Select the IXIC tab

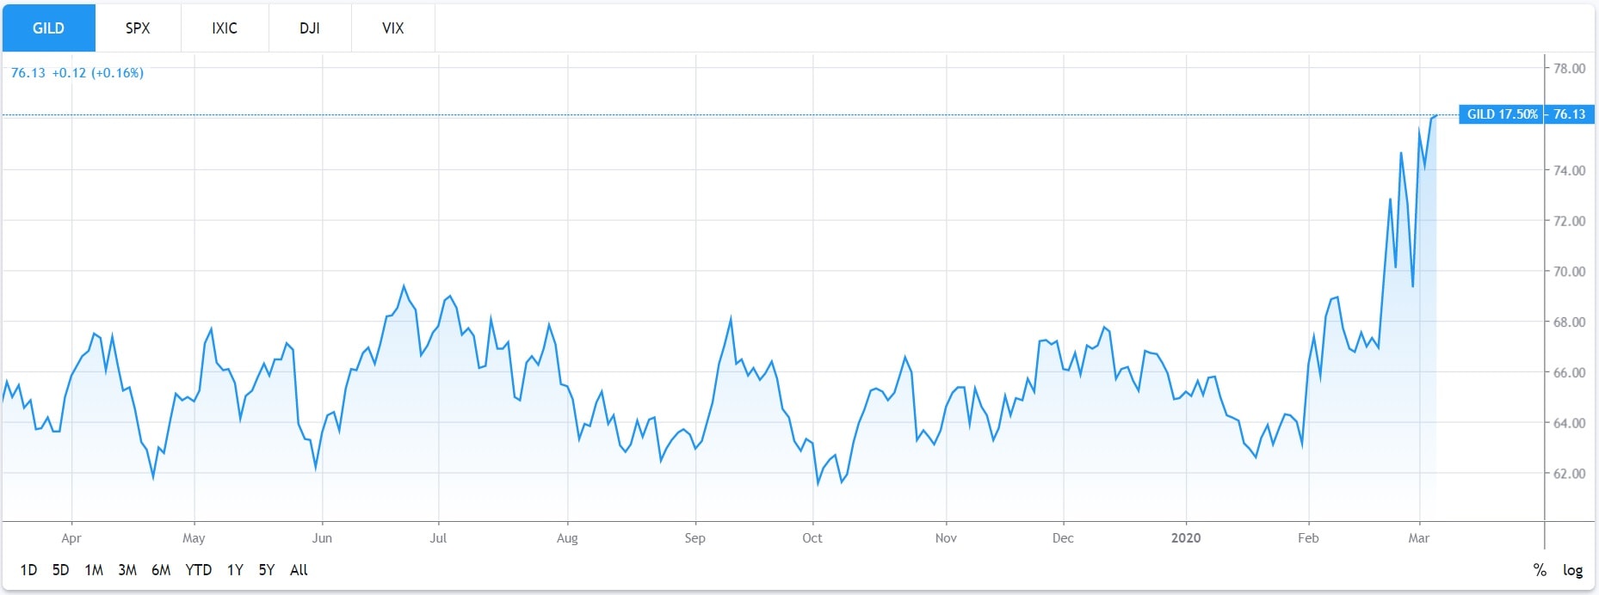coord(225,28)
